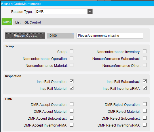Viewport: 154px width, 132px height.
Task: Tick DMR Accept Inventory/RMA checkbox
Action: [x=71, y=125]
